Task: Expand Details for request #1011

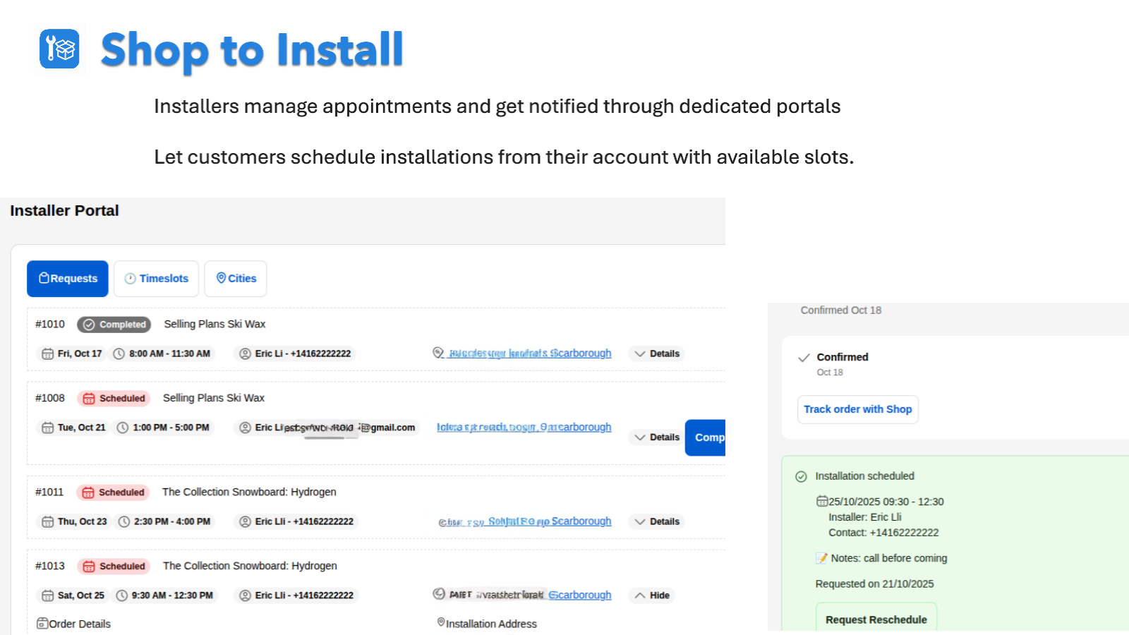Action: [x=656, y=521]
